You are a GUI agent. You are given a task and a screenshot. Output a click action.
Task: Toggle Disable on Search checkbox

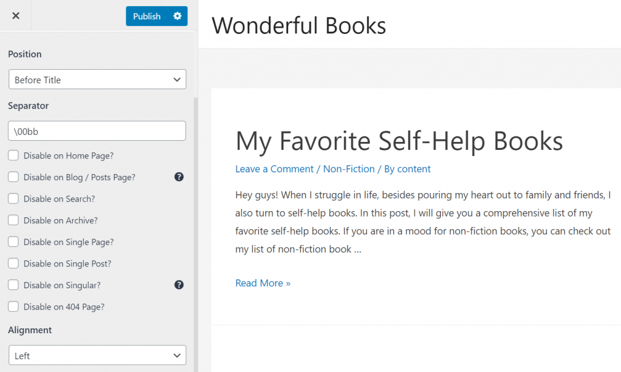pos(13,199)
